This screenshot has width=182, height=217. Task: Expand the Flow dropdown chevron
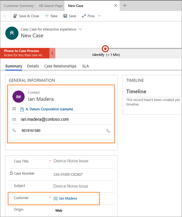tap(99, 16)
